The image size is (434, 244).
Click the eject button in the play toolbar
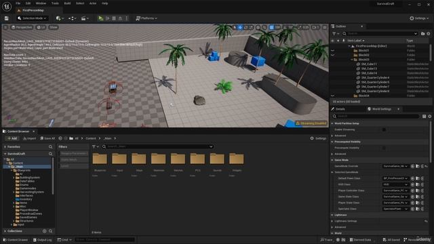pos(120,18)
